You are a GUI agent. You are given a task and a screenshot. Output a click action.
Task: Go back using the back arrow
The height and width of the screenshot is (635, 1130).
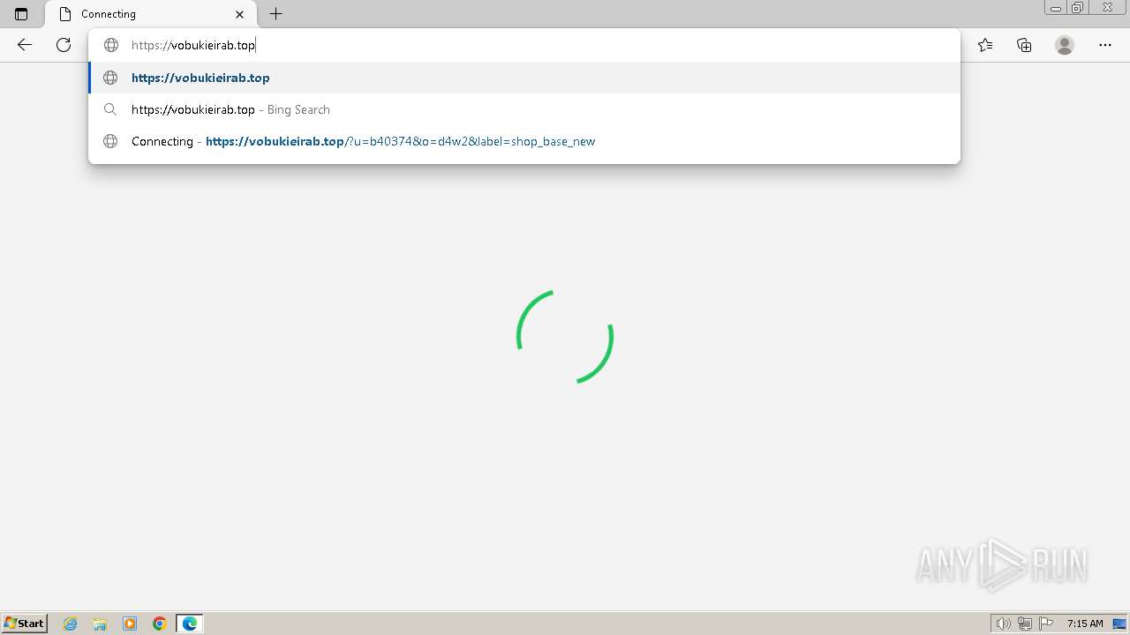25,45
